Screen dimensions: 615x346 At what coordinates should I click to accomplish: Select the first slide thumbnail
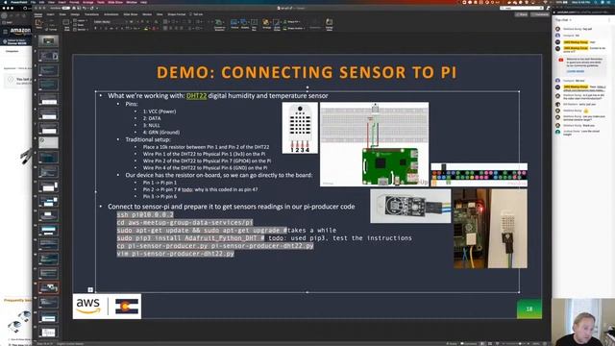point(49,41)
